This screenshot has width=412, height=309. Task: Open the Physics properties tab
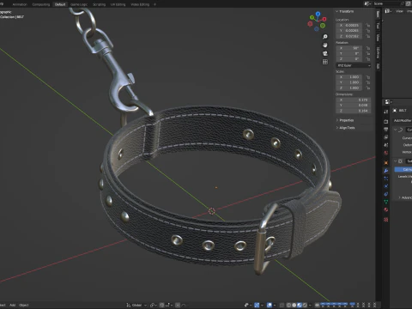tap(386, 186)
